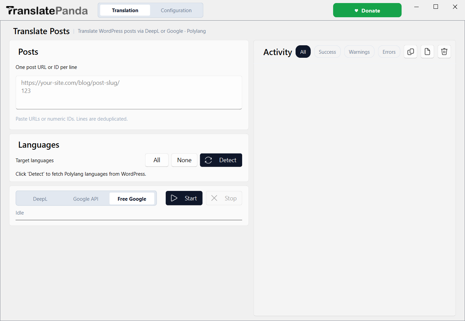Filter activity by Success entries
The height and width of the screenshot is (321, 465).
[x=327, y=52]
